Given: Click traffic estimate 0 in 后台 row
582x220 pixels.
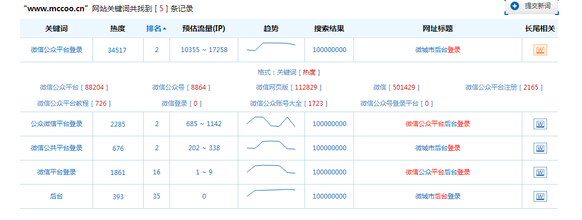Looking at the screenshot, I should point(204,196).
